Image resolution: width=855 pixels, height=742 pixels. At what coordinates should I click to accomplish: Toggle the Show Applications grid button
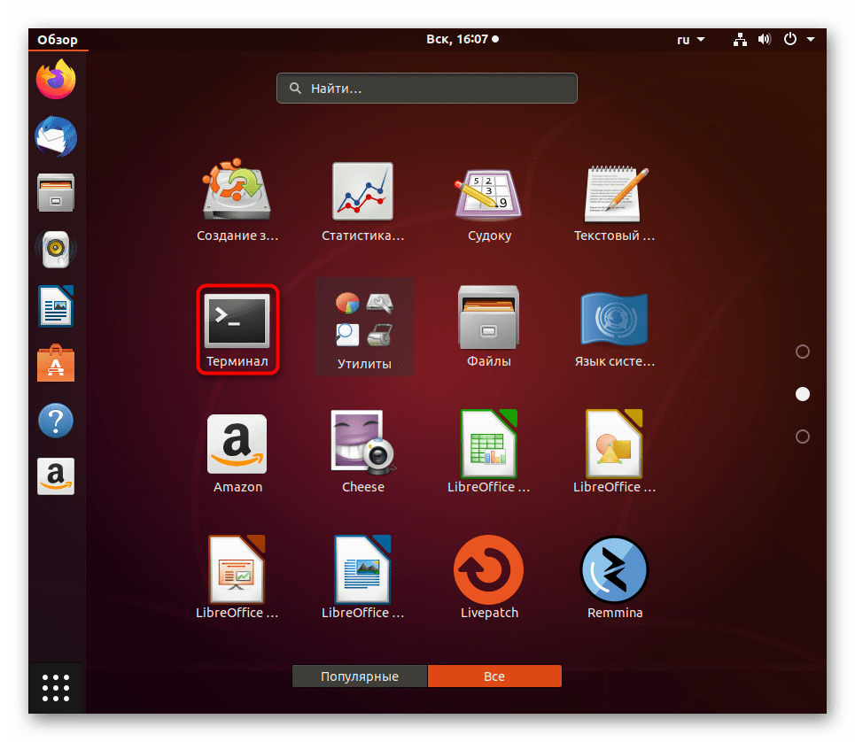tap(56, 687)
